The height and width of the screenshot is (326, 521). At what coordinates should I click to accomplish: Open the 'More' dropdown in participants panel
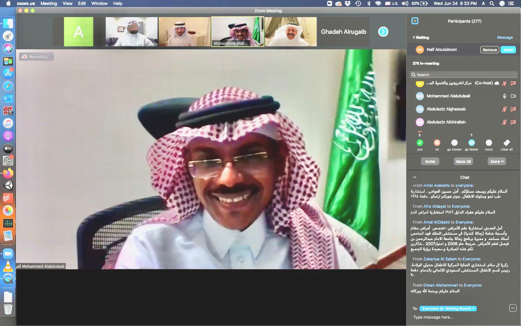click(x=497, y=161)
